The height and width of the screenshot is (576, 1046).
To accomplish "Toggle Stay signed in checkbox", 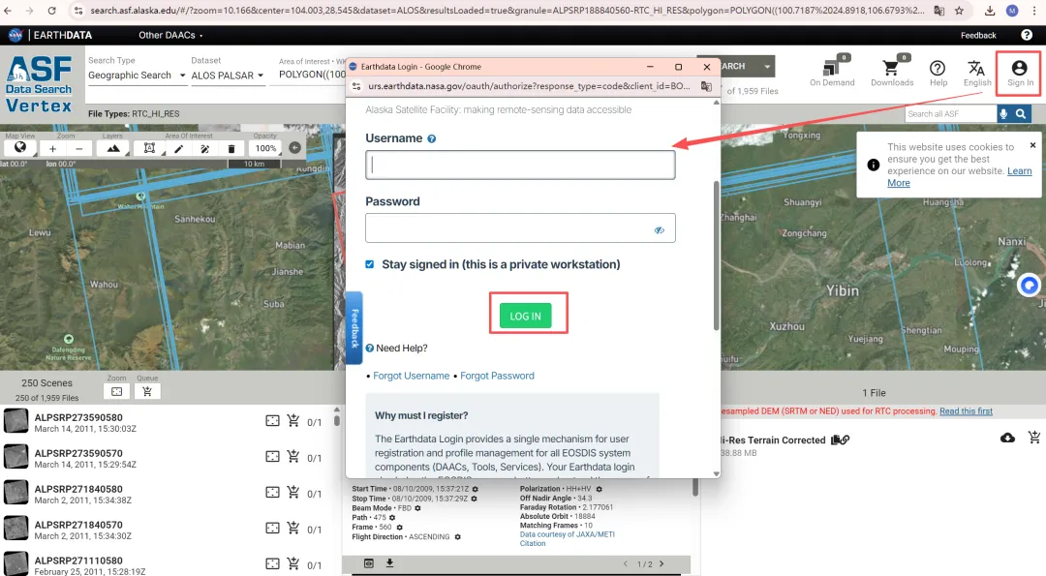I will click(x=370, y=264).
